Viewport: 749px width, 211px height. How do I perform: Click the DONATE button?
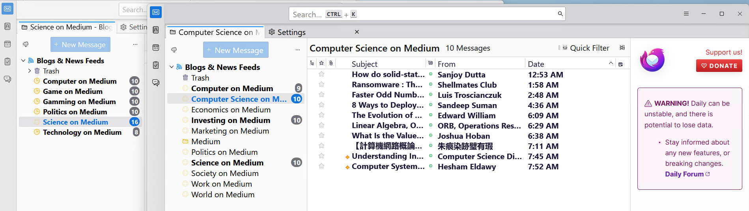click(x=719, y=66)
